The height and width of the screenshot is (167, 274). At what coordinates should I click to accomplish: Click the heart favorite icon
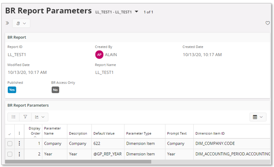(x=268, y=23)
